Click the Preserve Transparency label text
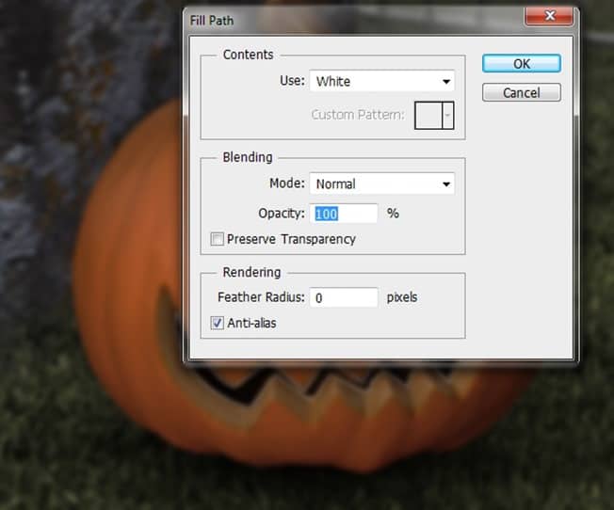Screen dimensions: 614x510 pos(291,240)
